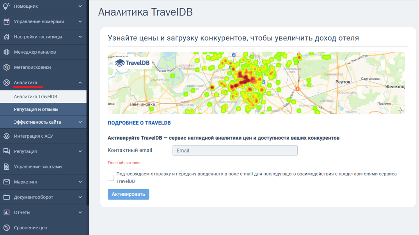Screen dimensions: 419x235
Task: Click the Аналитика target icon
Action: 6,82
